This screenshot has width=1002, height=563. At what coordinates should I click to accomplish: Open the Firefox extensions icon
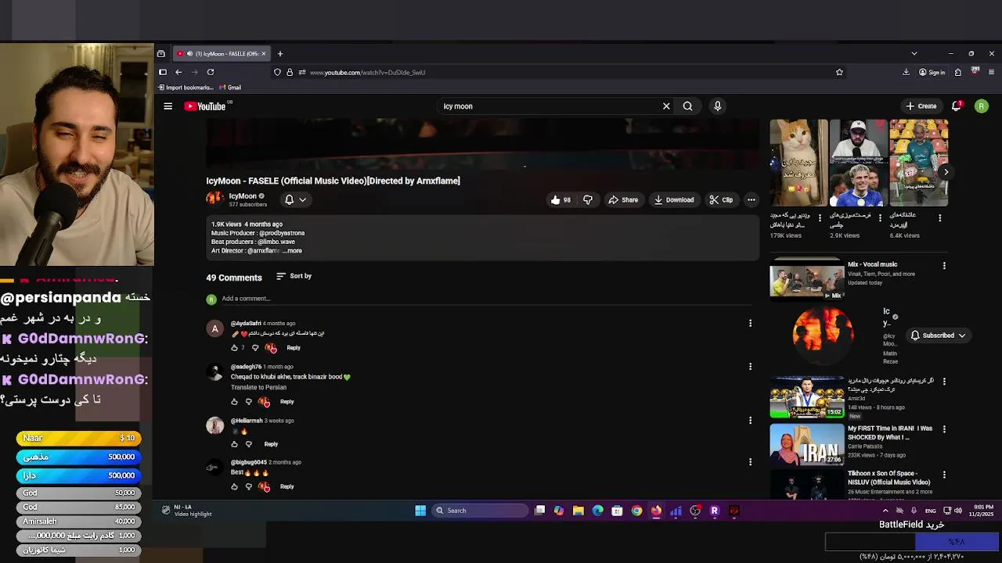958,72
